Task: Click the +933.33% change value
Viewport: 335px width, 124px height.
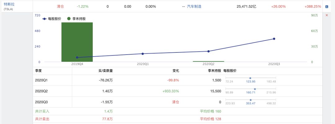Action: (x=171, y=91)
